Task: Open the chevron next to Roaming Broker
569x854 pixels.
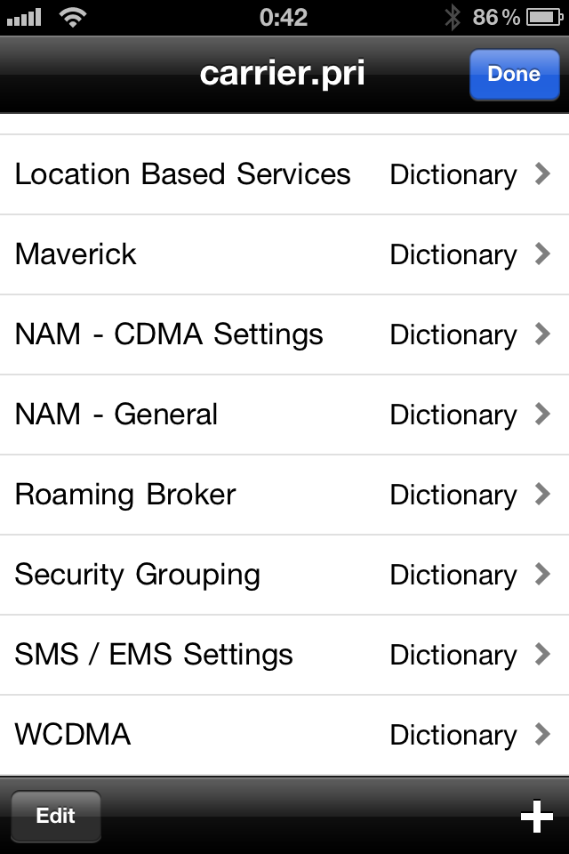Action: click(542, 494)
